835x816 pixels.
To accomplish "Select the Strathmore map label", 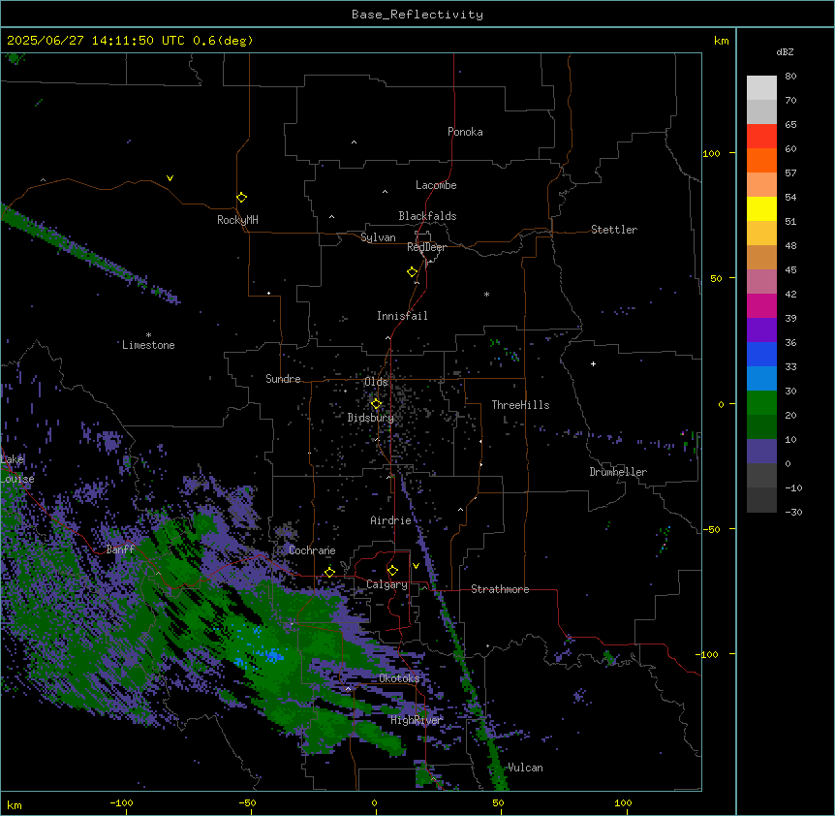I will pos(500,589).
